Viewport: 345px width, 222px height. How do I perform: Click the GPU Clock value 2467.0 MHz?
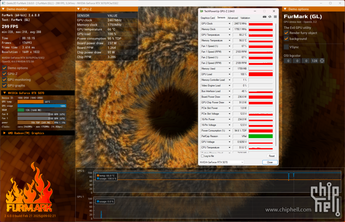pos(240,24)
